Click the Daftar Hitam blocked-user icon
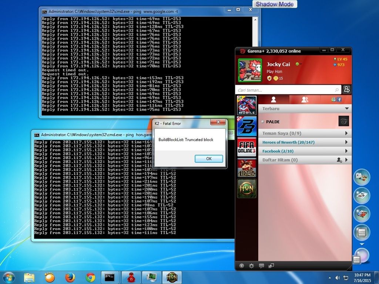This screenshot has height=284, width=379. [x=339, y=160]
